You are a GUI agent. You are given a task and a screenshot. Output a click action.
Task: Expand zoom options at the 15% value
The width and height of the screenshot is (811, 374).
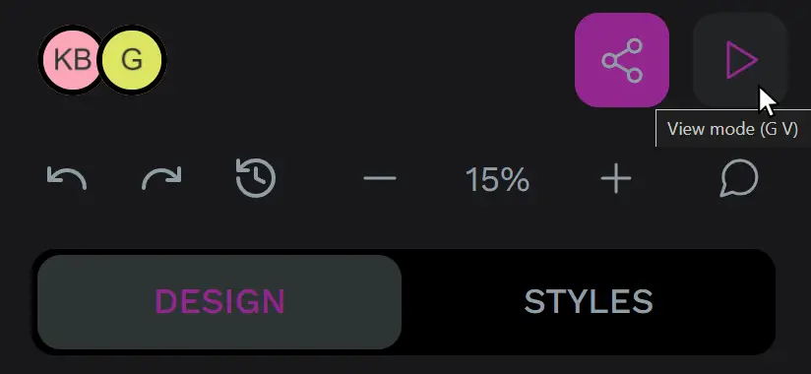coord(497,179)
